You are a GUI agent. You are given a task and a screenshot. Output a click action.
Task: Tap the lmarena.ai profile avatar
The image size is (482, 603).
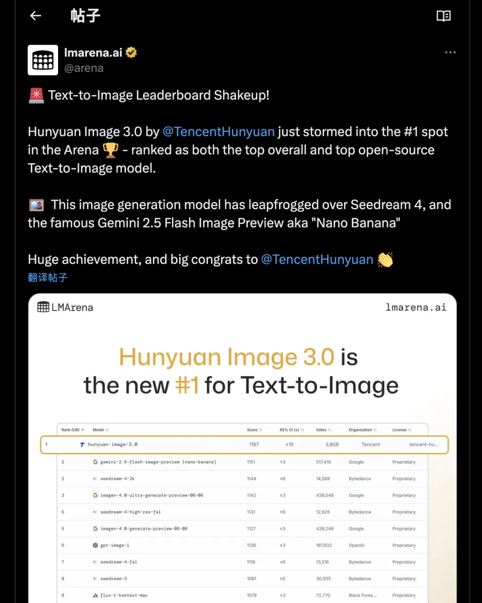click(x=43, y=60)
